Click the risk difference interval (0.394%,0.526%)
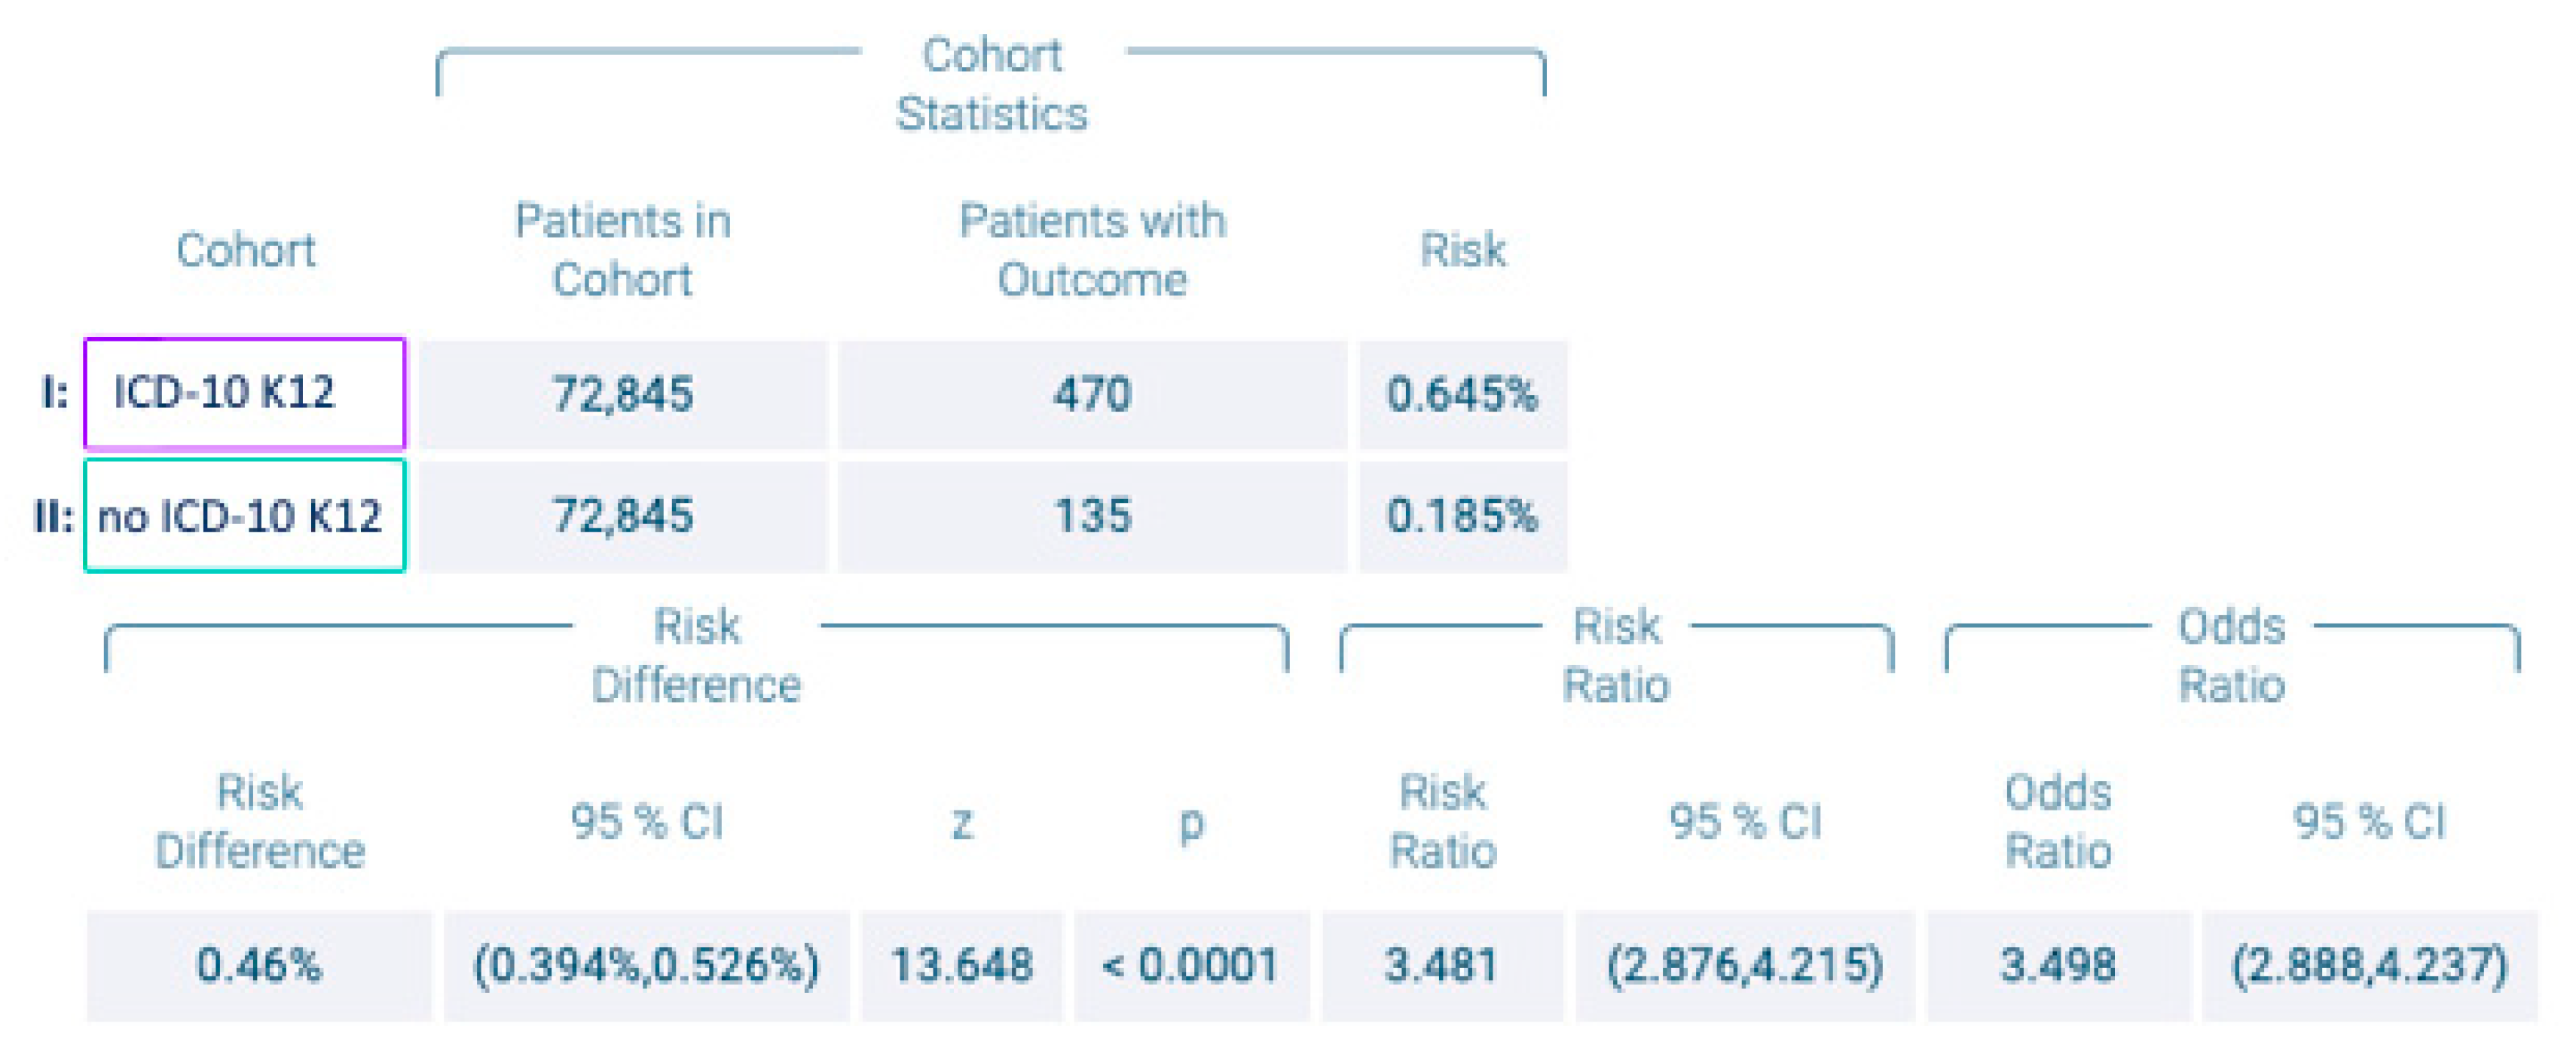Viewport: 2576px width, 1060px height. [646, 965]
